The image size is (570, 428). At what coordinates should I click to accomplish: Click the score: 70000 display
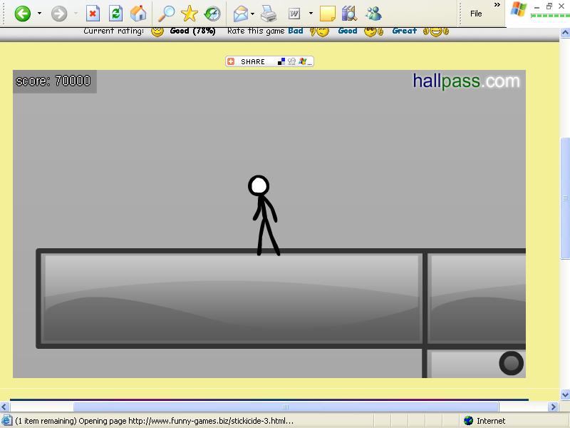tap(55, 81)
